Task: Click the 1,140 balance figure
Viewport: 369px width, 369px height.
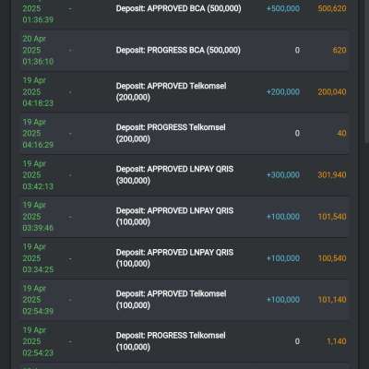Action: [337, 341]
